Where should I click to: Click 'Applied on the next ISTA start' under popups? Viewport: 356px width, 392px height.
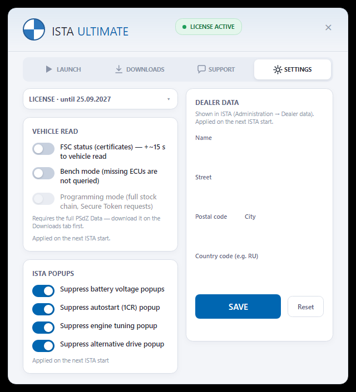click(x=71, y=360)
